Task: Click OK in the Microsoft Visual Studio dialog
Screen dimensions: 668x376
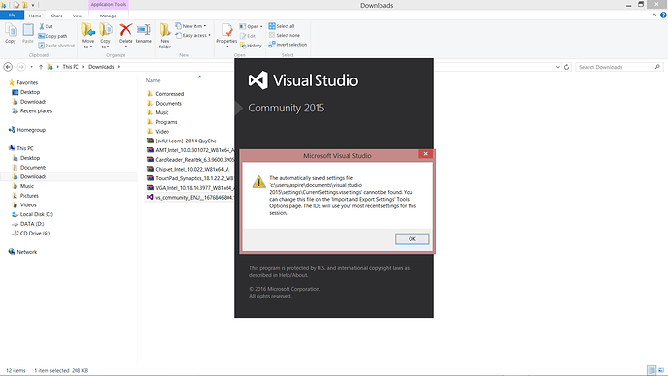Action: click(x=412, y=238)
